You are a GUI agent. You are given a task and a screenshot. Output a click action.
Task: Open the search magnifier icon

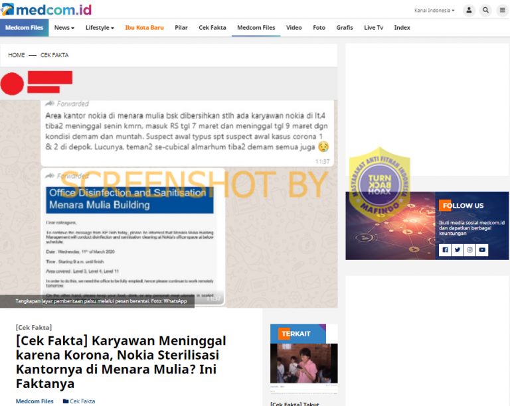point(485,11)
